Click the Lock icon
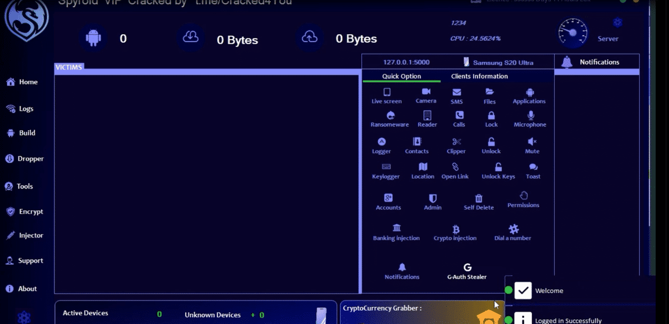Image resolution: width=669 pixels, height=324 pixels. tap(491, 115)
